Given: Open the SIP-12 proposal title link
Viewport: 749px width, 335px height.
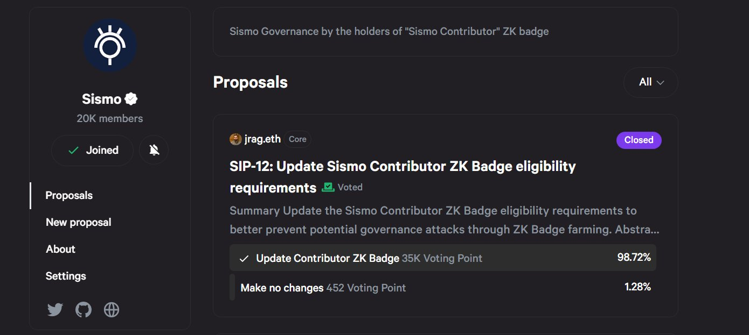Looking at the screenshot, I should point(402,167).
